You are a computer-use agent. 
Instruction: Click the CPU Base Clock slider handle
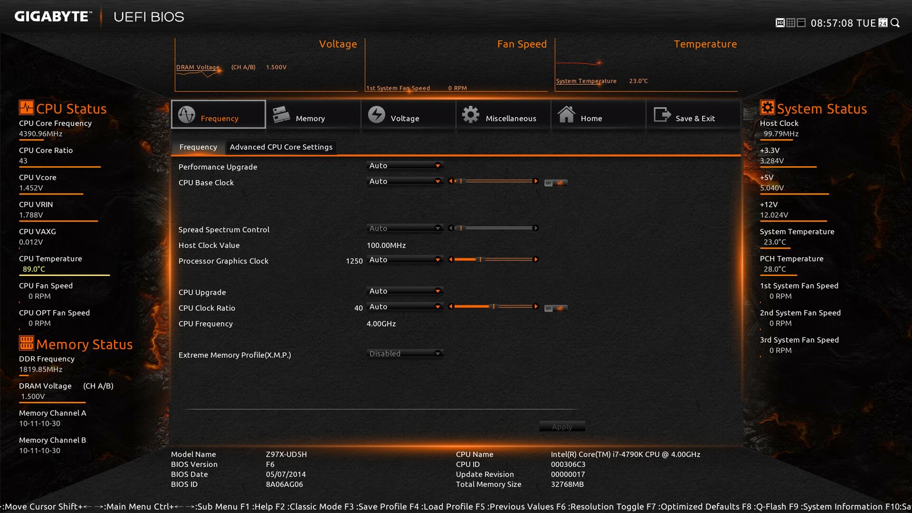tap(461, 181)
